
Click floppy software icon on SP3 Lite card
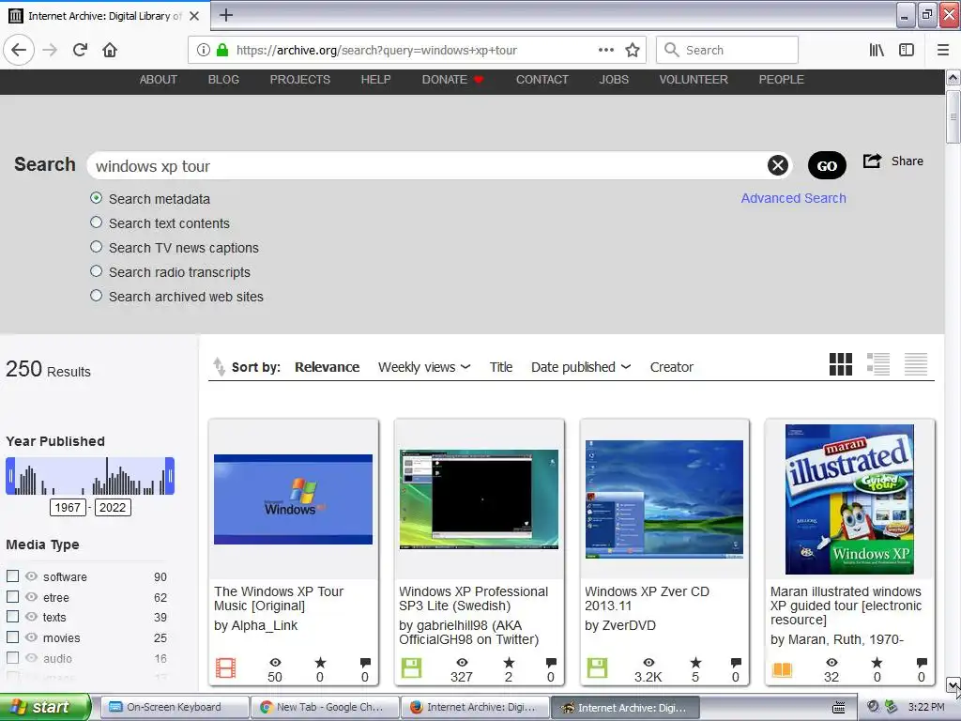pyautogui.click(x=411, y=667)
